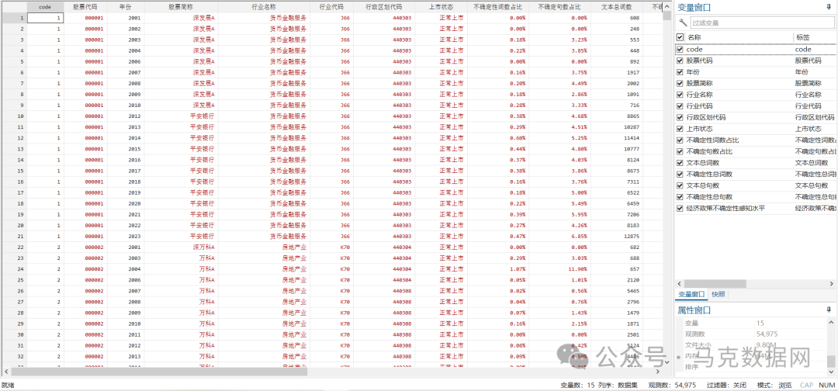Click the left arrow of the data grid horizontal scrollbar
The height and width of the screenshot is (391, 838).
pos(5,372)
